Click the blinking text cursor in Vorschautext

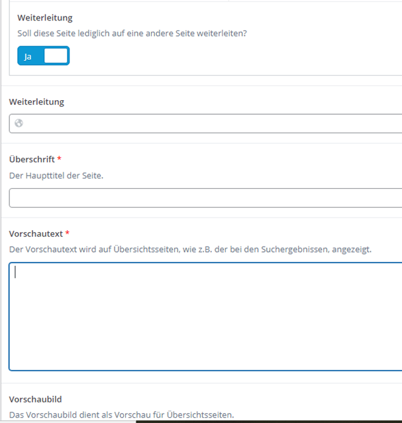[15, 272]
